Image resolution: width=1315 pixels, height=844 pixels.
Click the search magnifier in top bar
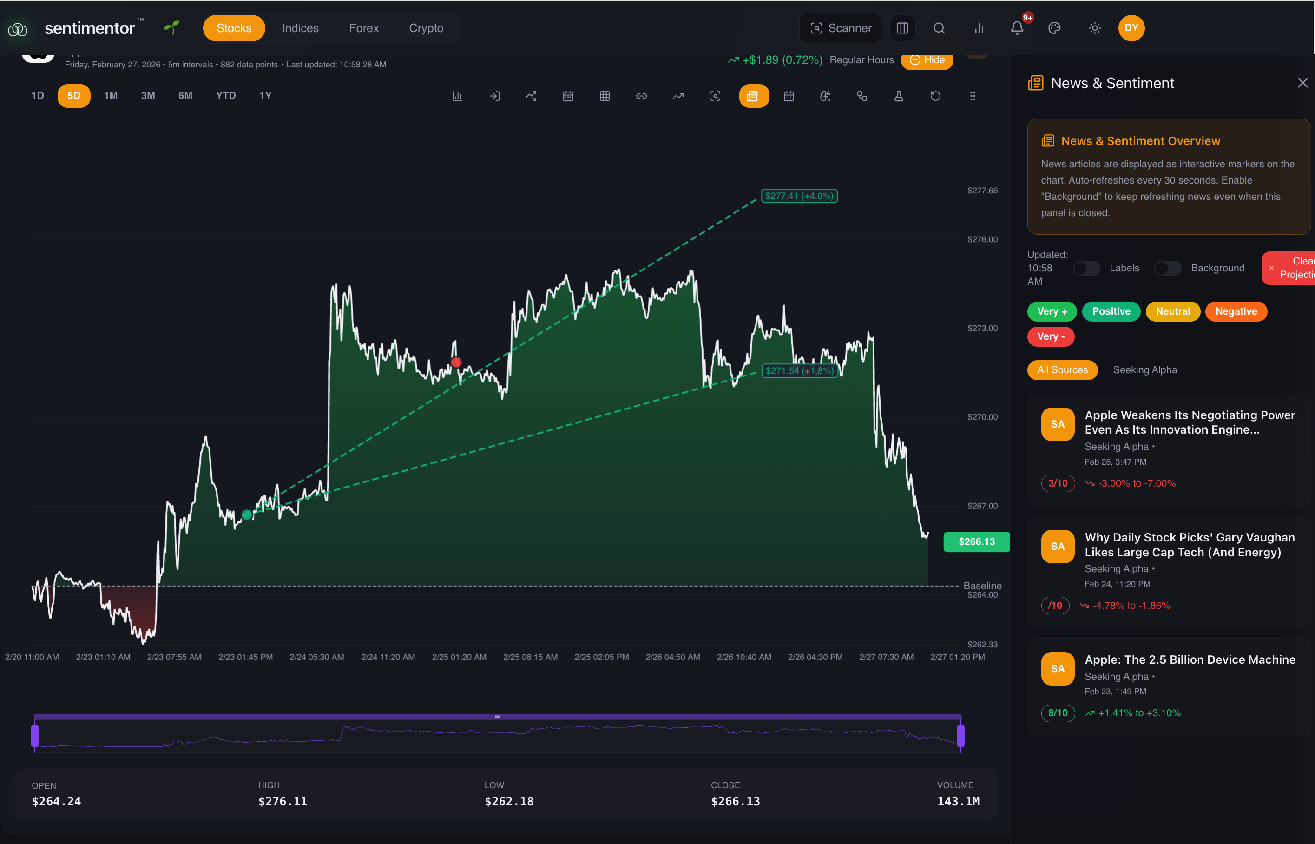point(939,28)
